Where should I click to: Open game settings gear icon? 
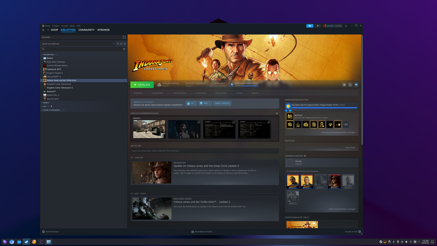344,85
